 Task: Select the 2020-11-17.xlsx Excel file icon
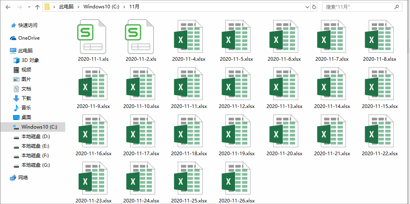pyautogui.click(x=141, y=131)
